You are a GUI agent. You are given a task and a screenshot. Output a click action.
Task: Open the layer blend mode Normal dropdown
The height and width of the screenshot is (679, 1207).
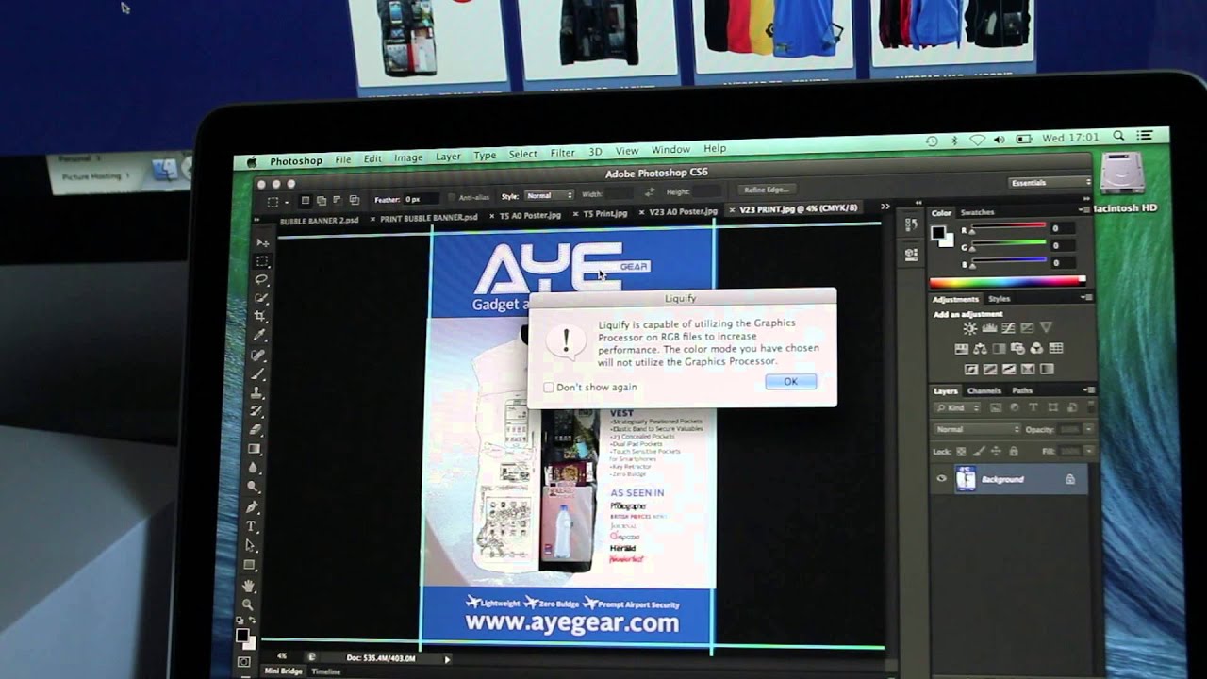pos(977,429)
